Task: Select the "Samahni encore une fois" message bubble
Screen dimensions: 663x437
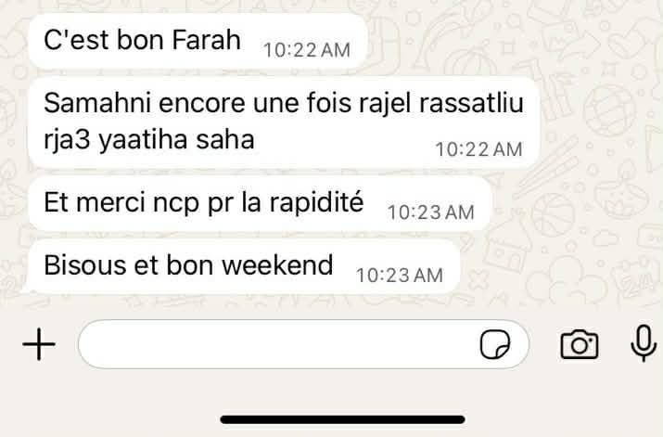Action: tap(284, 122)
